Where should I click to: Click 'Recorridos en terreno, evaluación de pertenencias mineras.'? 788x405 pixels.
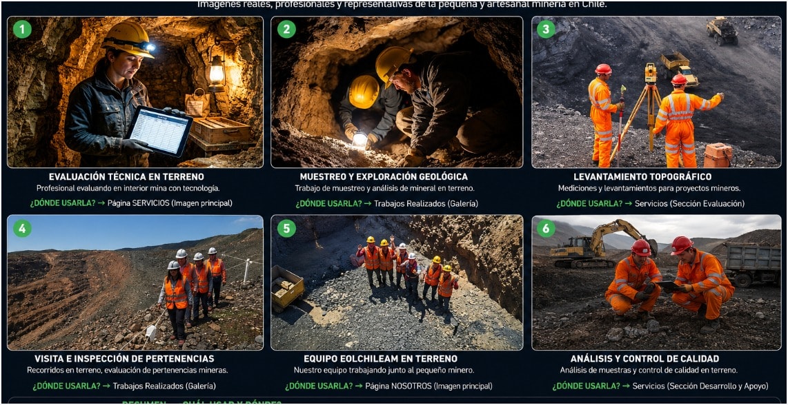coord(128,370)
